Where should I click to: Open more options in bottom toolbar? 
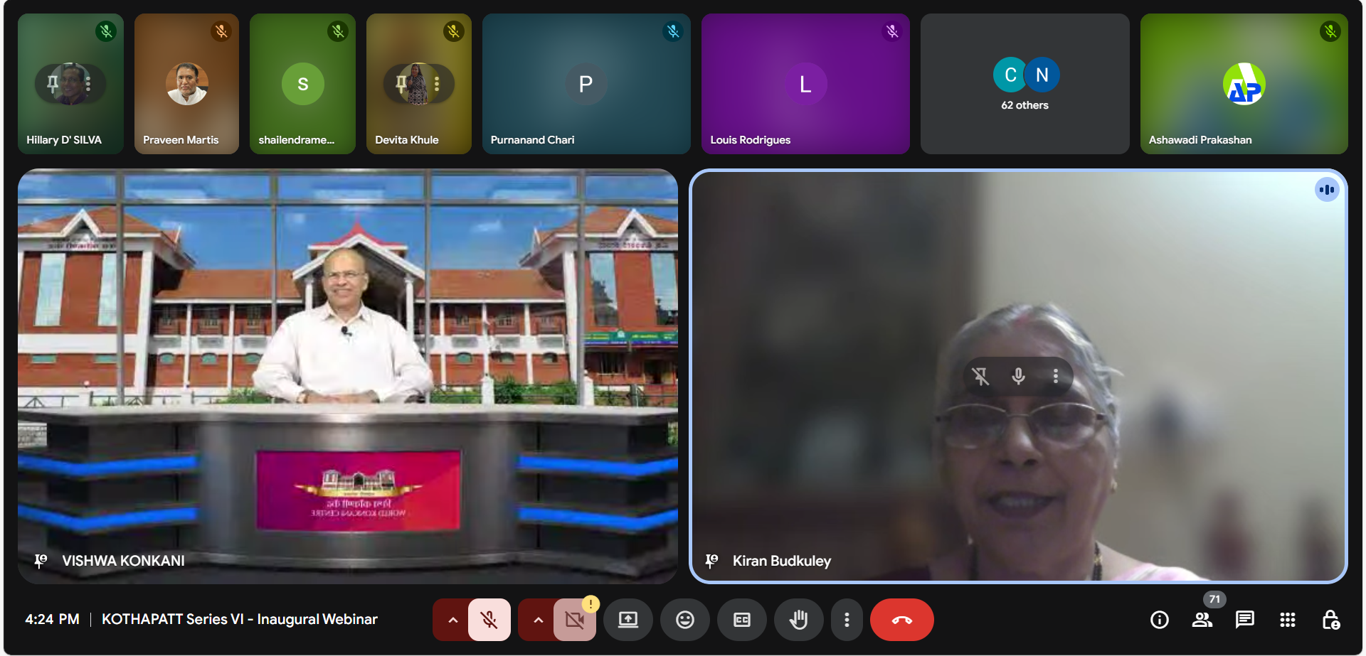(846, 620)
